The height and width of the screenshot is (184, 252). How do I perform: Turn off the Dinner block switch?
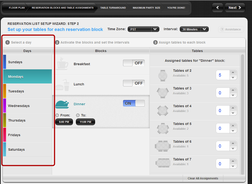[134, 103]
